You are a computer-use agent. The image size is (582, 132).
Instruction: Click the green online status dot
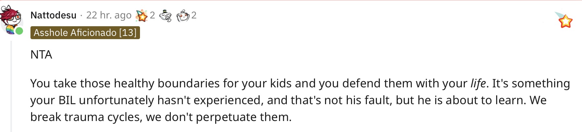(19, 31)
